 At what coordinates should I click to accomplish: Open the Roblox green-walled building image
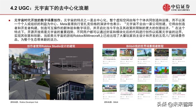tap(29, 61)
